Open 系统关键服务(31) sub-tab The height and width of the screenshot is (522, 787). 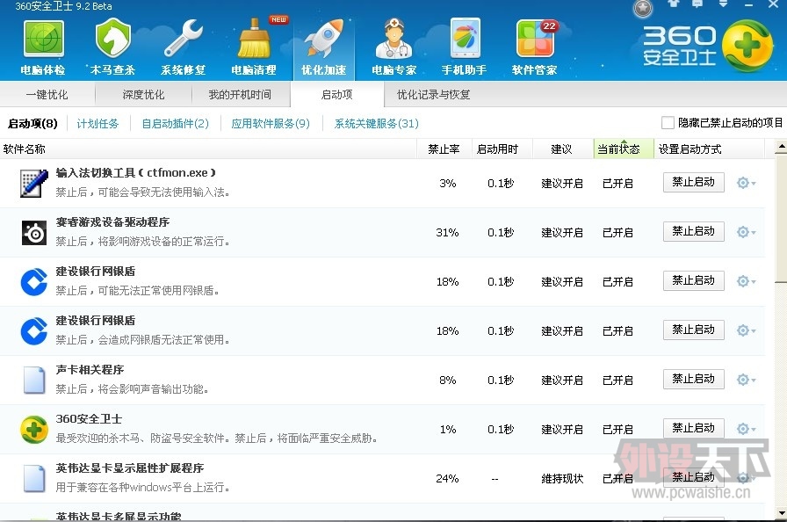pos(377,124)
